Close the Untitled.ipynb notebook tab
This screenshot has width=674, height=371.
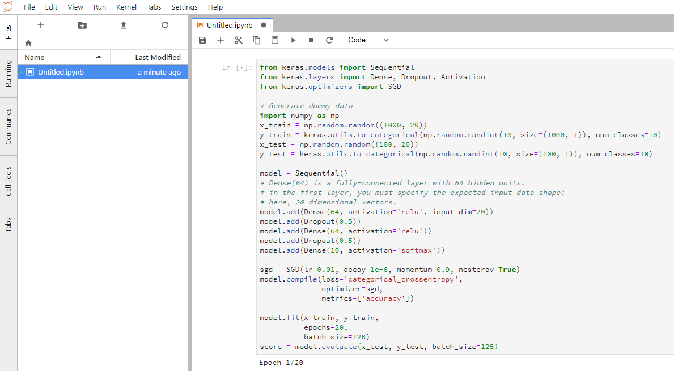point(264,25)
